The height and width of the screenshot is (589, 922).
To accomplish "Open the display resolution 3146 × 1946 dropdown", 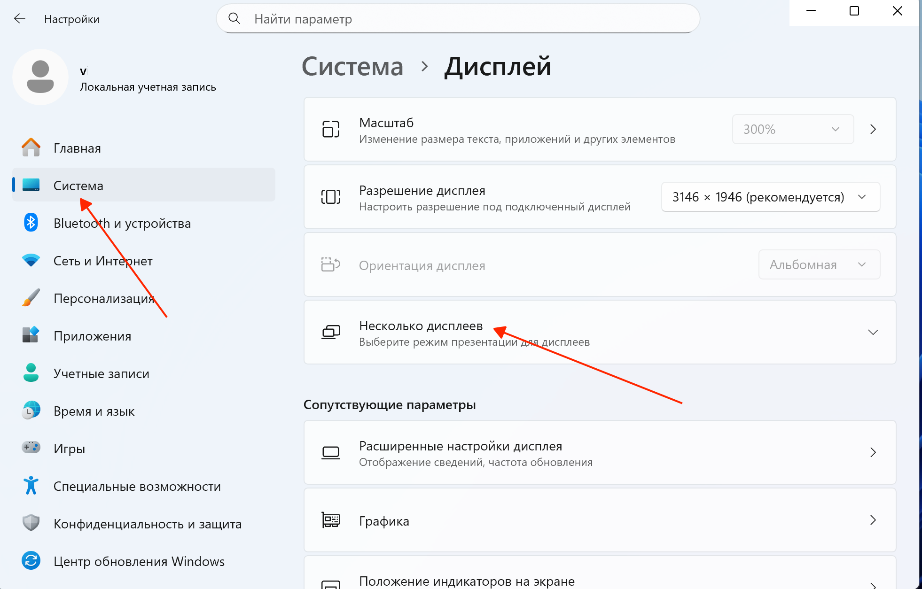I will (771, 197).
